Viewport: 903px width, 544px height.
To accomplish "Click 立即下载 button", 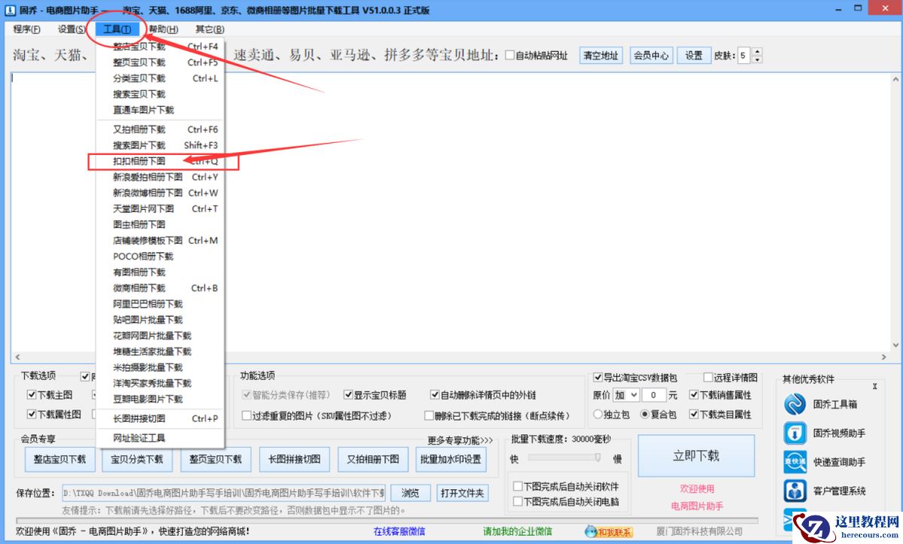I will click(696, 456).
